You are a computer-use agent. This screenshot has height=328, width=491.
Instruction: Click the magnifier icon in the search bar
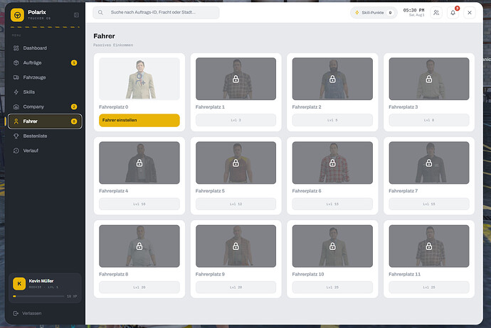100,13
